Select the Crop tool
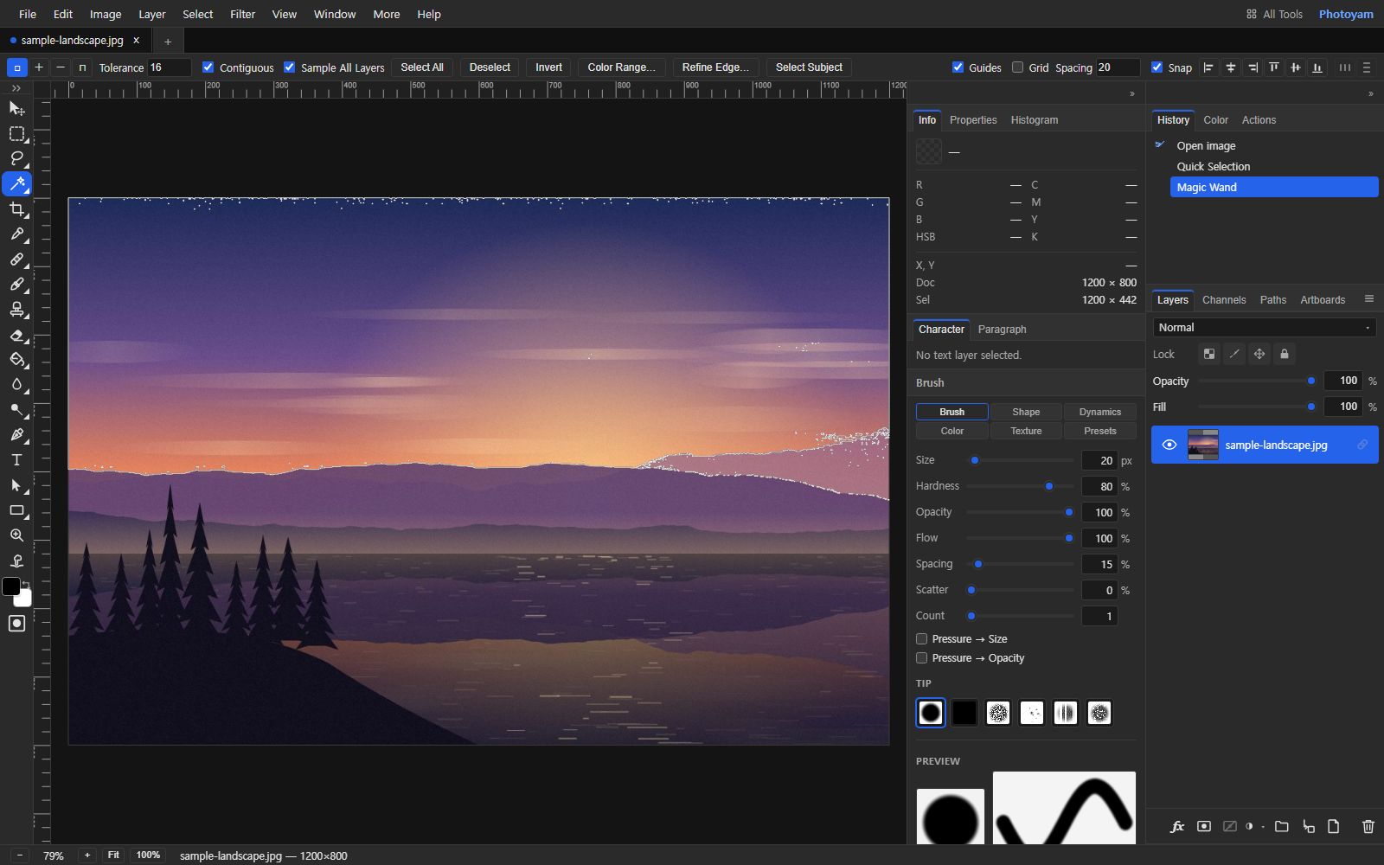Image resolution: width=1384 pixels, height=865 pixels. click(x=16, y=208)
